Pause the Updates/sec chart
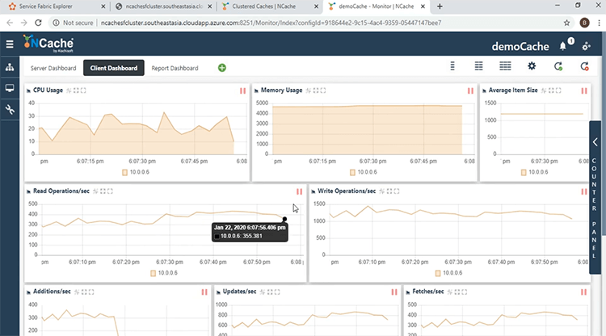This screenshot has width=606, height=336. [394, 292]
